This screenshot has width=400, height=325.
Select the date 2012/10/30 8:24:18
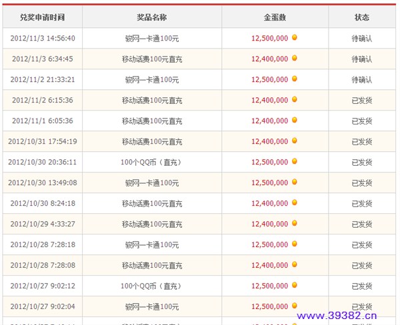(x=43, y=203)
